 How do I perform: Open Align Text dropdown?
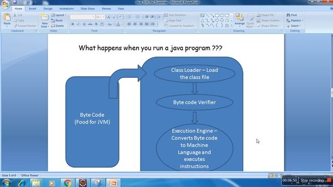click(x=174, y=20)
